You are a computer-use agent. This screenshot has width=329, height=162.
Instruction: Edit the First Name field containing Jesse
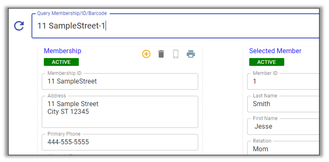[x=283, y=127]
